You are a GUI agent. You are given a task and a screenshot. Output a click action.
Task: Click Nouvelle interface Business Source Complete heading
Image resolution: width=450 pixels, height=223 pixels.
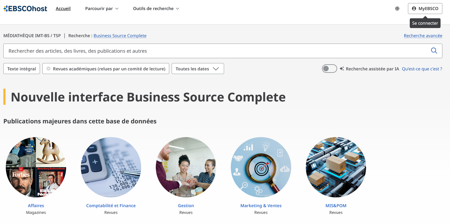click(x=148, y=97)
